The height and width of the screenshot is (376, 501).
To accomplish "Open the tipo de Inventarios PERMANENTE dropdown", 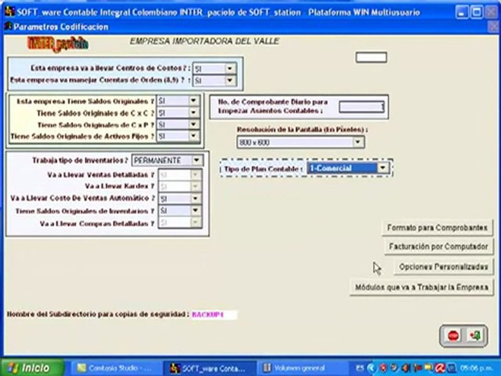I will click(196, 160).
